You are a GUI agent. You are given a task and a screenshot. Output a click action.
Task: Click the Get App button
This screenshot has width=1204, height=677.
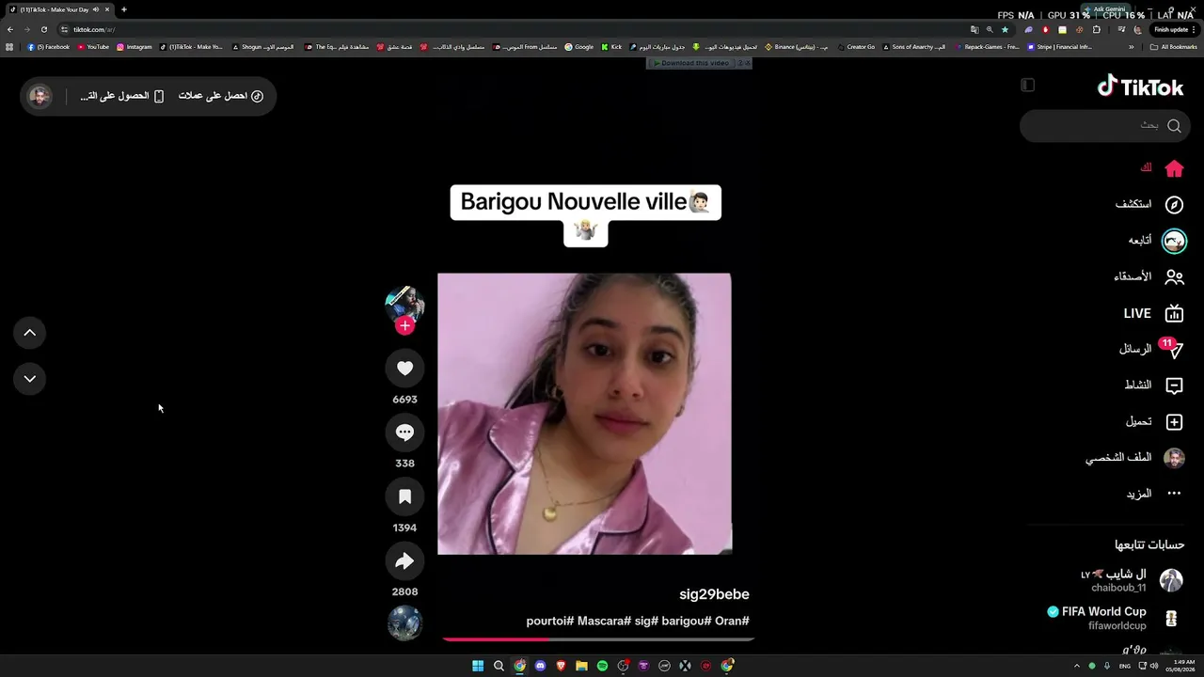[122, 96]
